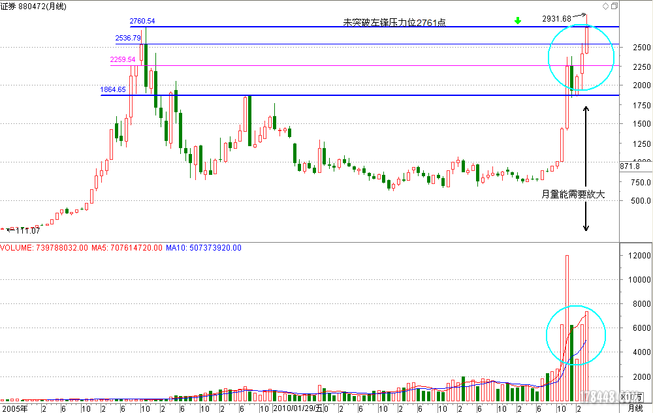Viewport: 653px width, 413px height.
Task: Click the 2010/01/29 date on time axis
Action: coord(295,408)
